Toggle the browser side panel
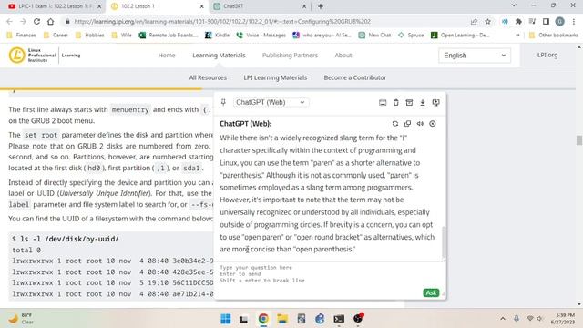Image resolution: width=583 pixels, height=328 pixels. (x=546, y=22)
